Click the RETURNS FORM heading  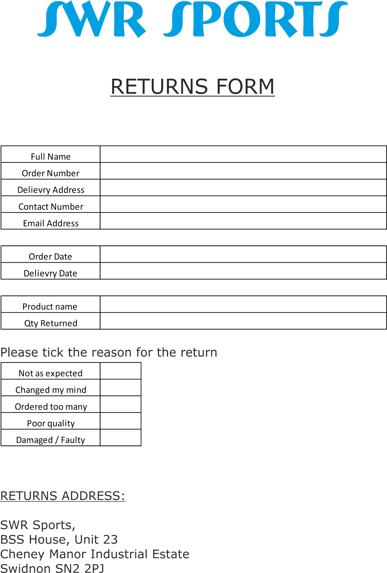tap(193, 86)
